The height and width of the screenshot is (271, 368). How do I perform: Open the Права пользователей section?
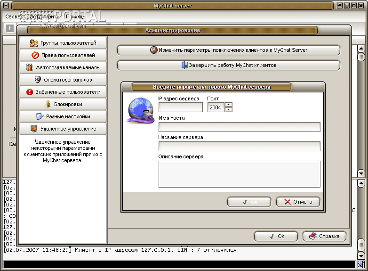pos(63,55)
